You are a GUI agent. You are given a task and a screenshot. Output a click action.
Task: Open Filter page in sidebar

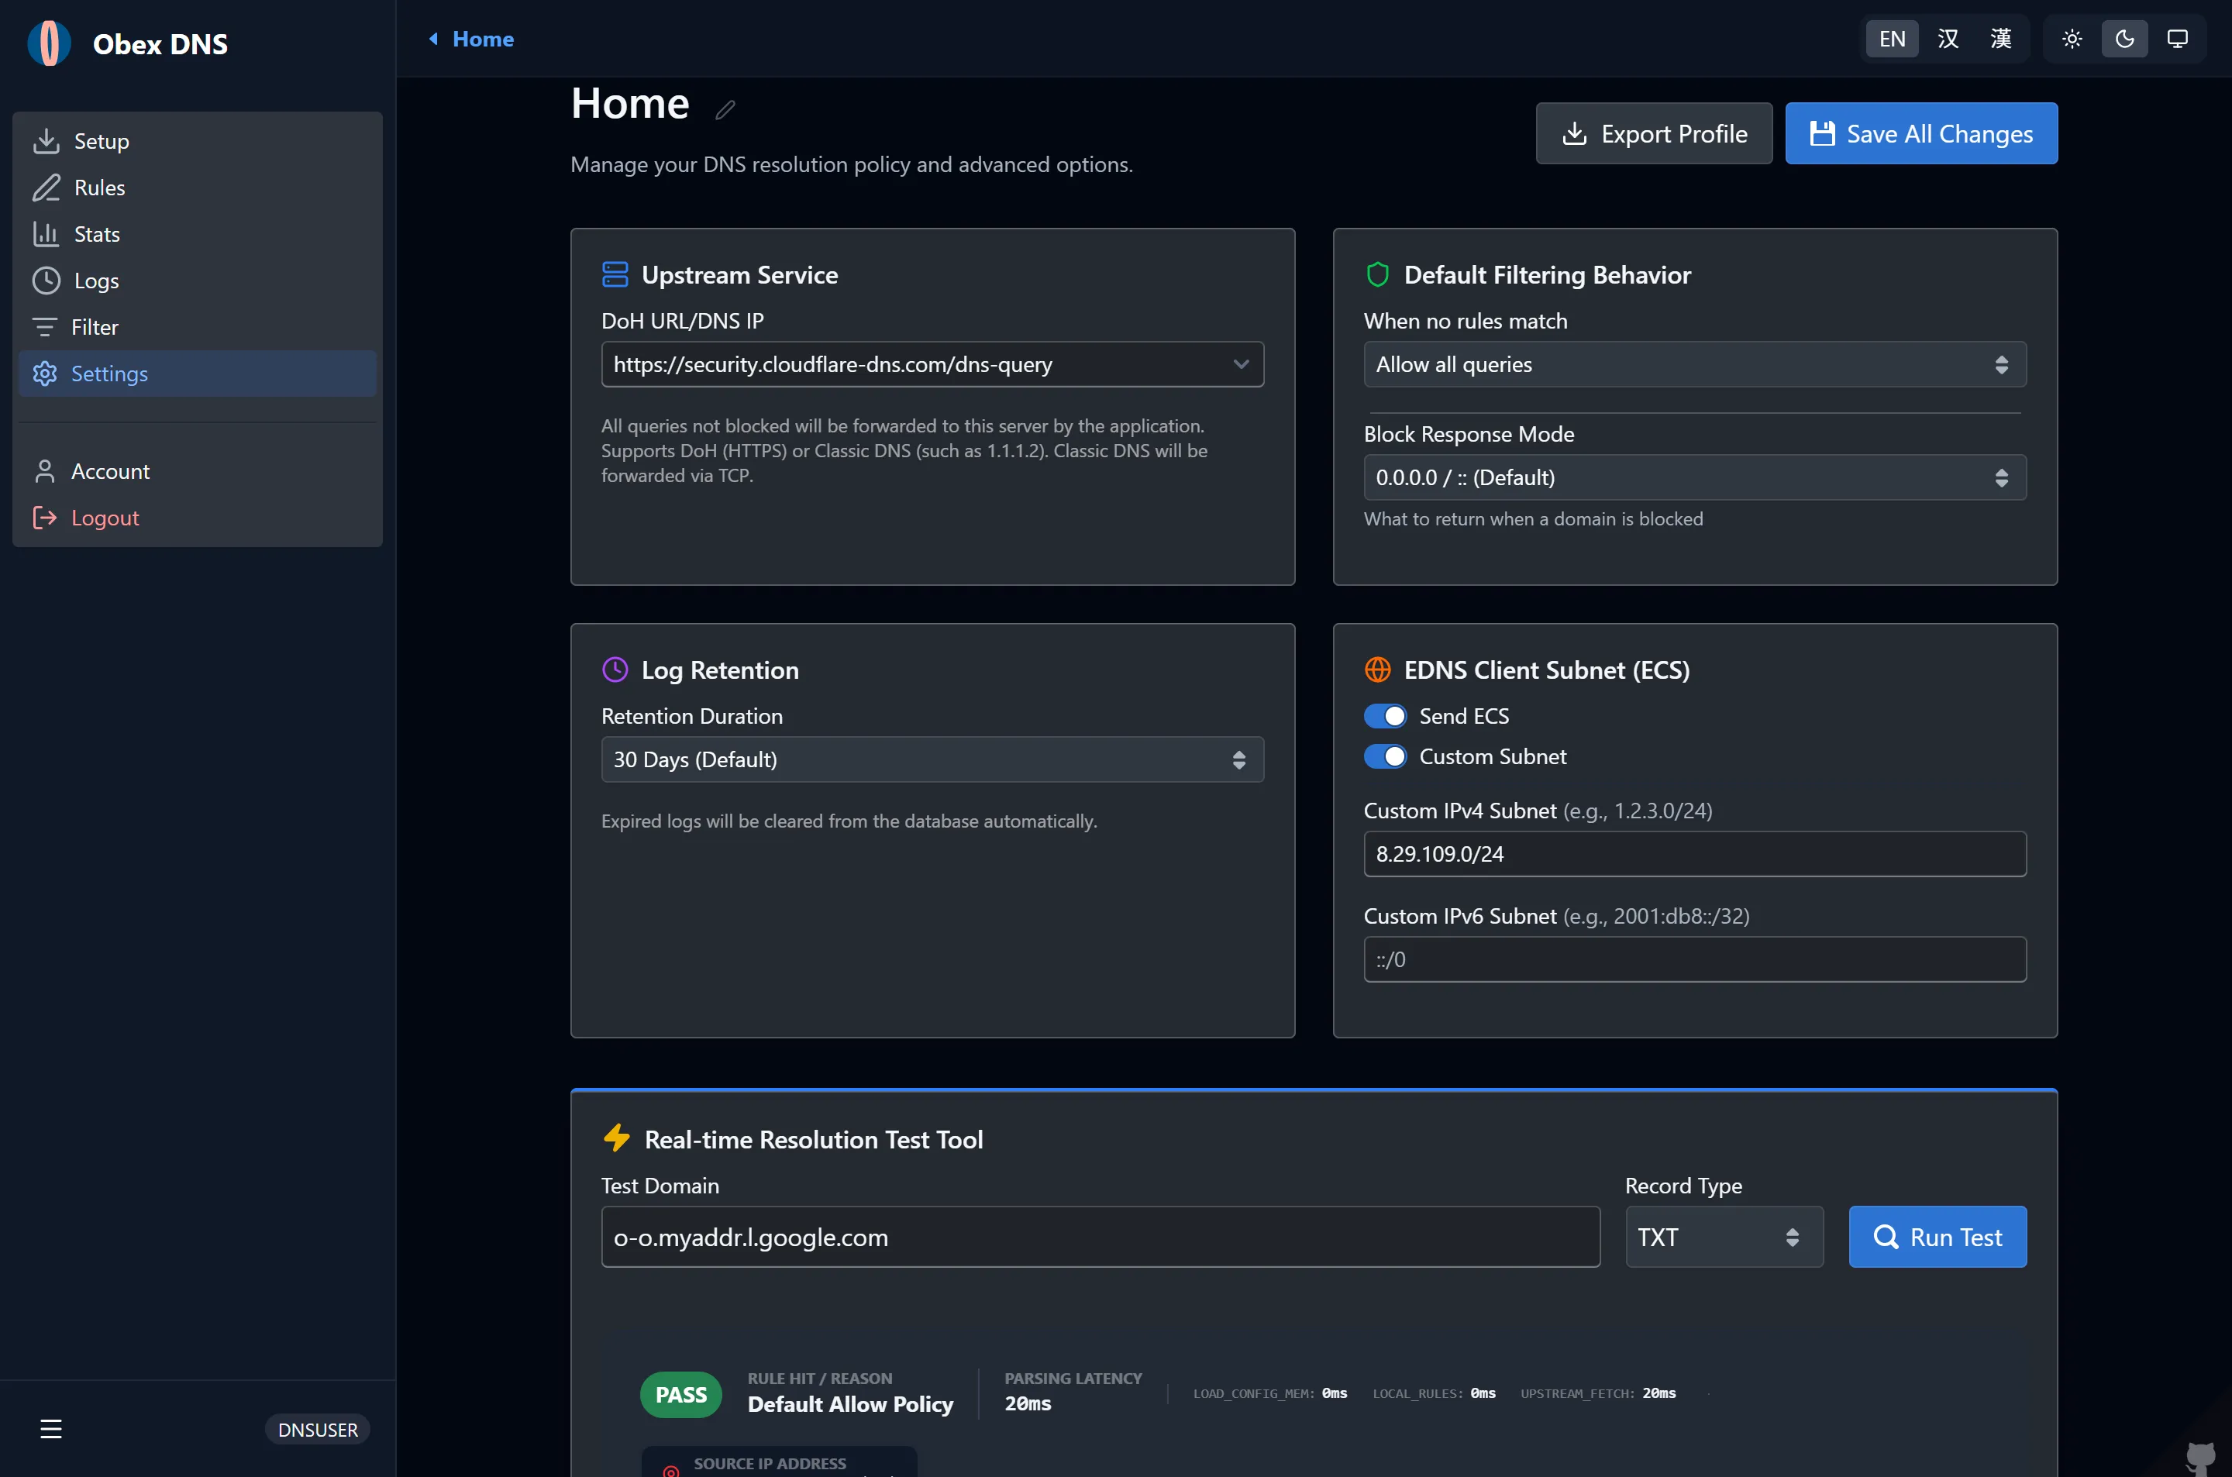tap(198, 327)
